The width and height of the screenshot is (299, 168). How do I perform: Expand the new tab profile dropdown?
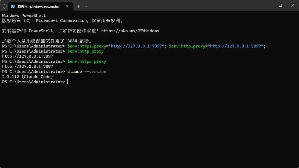tap(87, 6)
